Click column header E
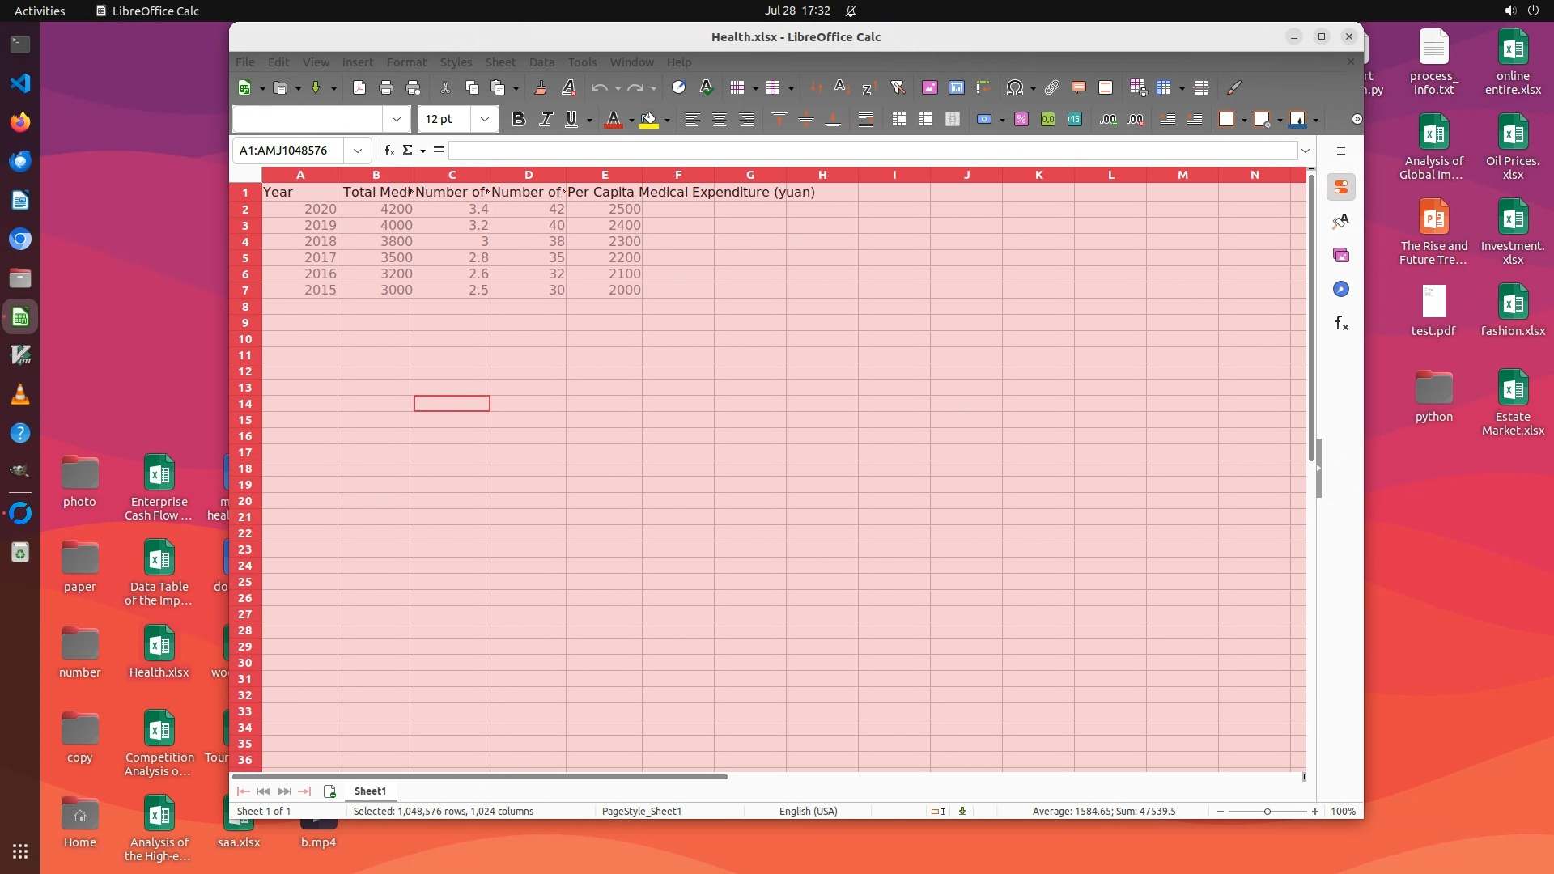Viewport: 1554px width, 874px height. 604,175
